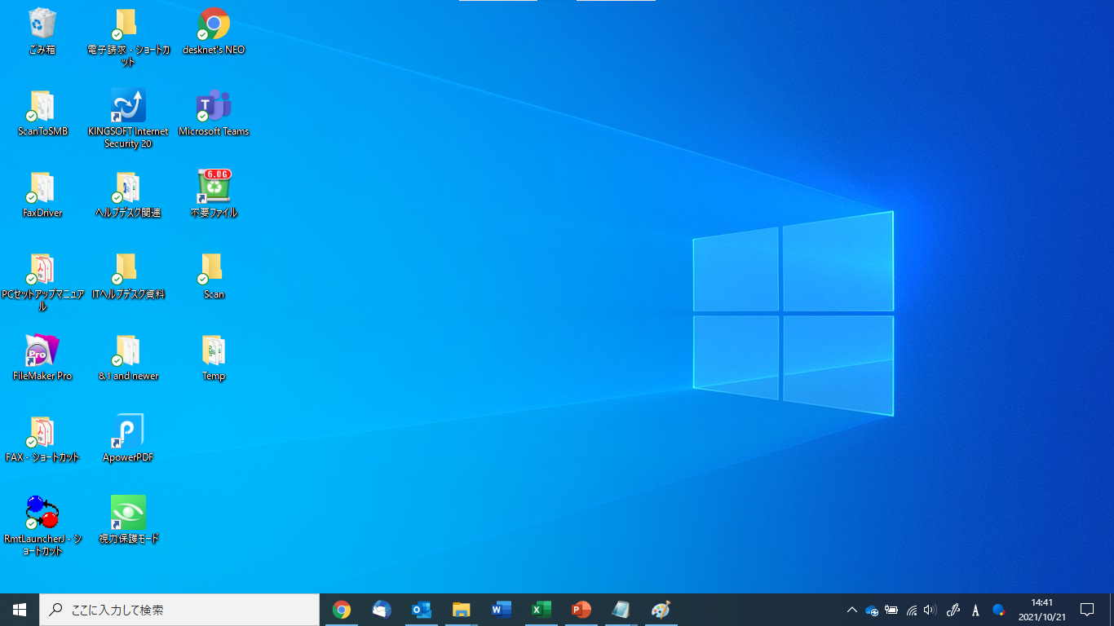Image resolution: width=1114 pixels, height=626 pixels.
Task: Open Outlook from the taskbar
Action: (x=421, y=610)
